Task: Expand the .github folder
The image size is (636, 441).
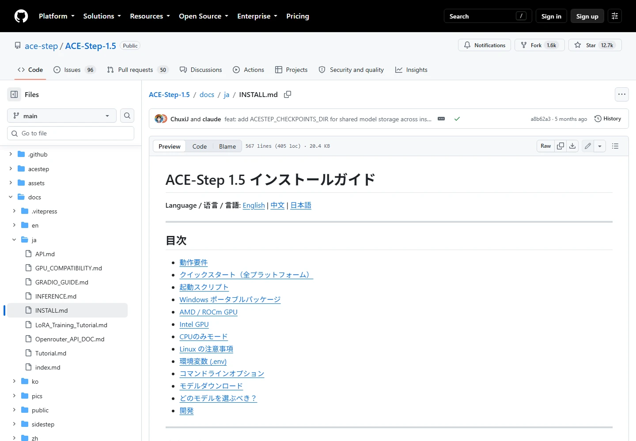Action: point(11,154)
